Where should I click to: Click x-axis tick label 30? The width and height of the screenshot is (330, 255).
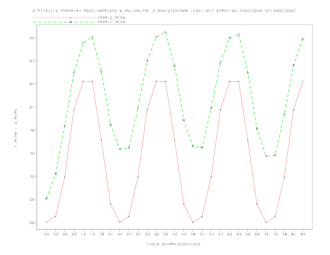click(138, 234)
